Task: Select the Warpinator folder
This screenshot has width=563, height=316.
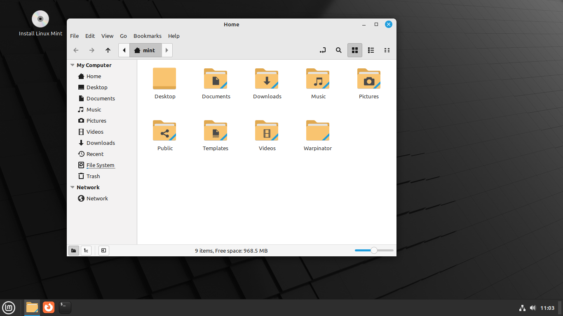Action: click(318, 130)
